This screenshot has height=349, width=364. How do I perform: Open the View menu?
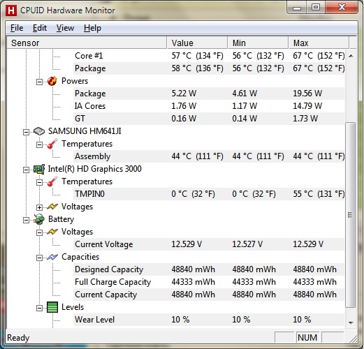point(65,28)
